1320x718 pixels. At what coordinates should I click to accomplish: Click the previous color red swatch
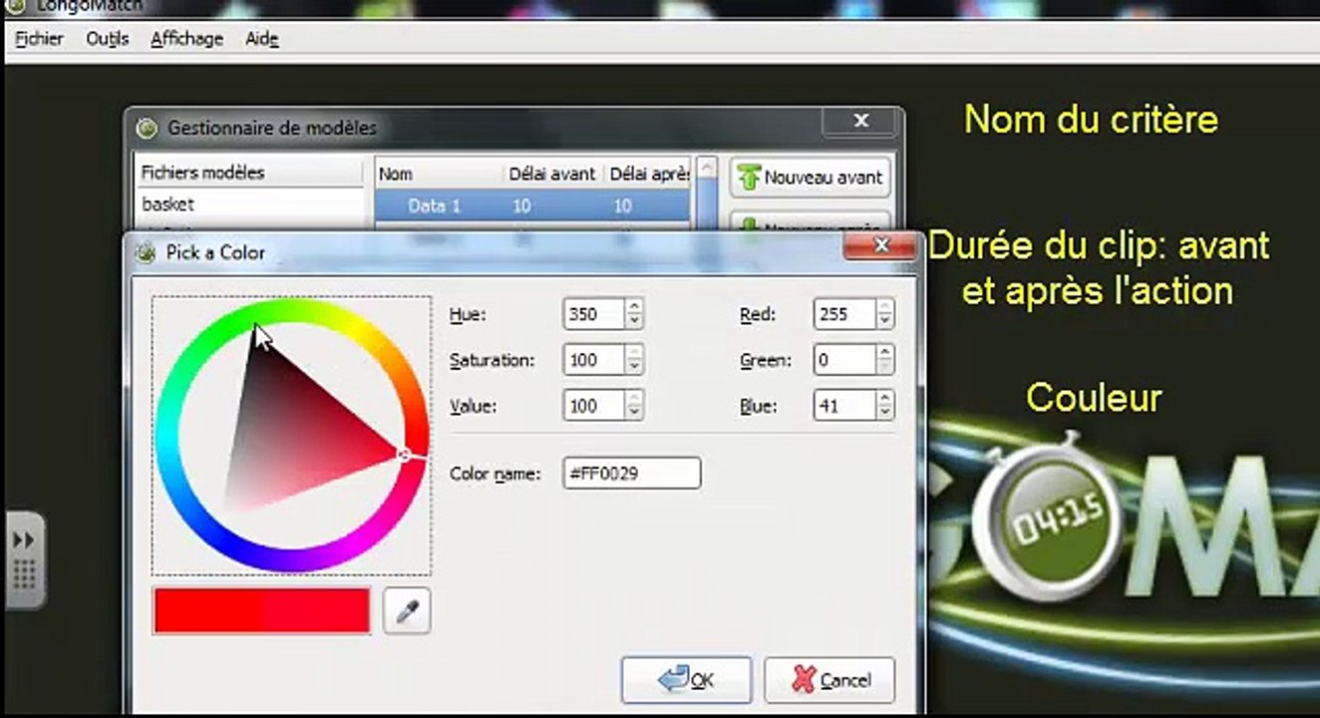pos(207,610)
